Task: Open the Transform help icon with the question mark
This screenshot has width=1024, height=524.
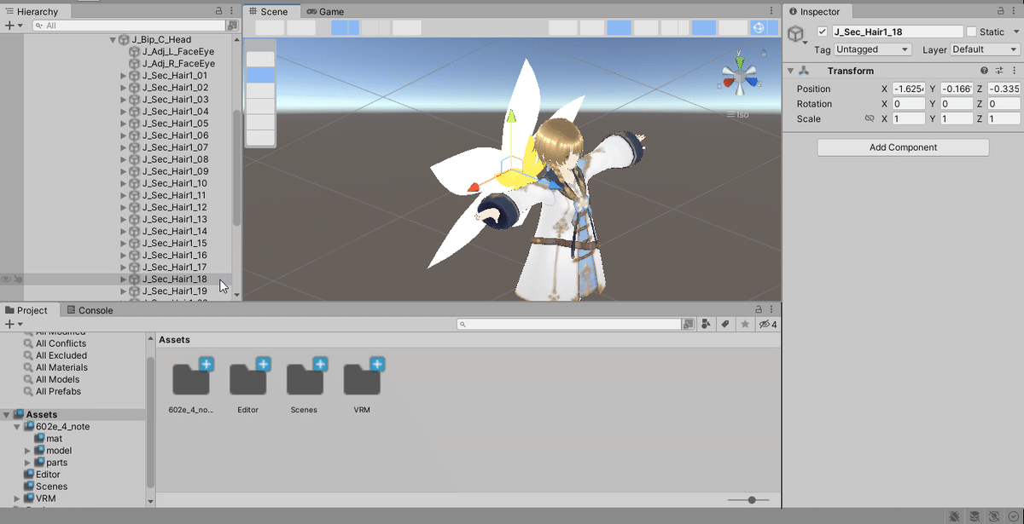Action: tap(985, 70)
